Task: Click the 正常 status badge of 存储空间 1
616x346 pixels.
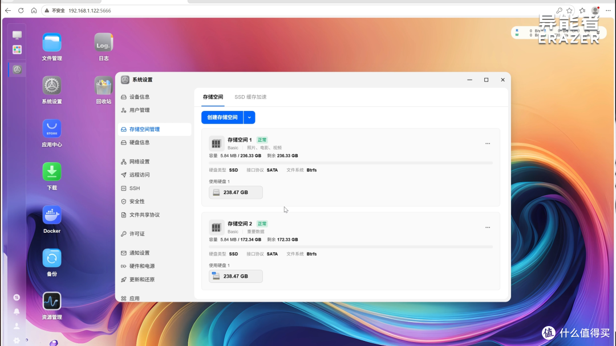Action: point(262,140)
